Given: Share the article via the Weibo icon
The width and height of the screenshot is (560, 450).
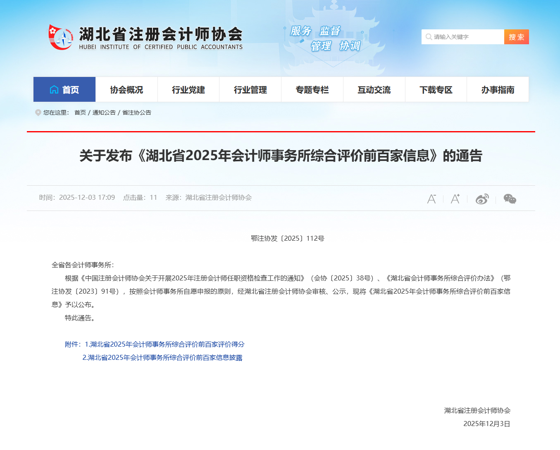Looking at the screenshot, I should click(x=482, y=199).
